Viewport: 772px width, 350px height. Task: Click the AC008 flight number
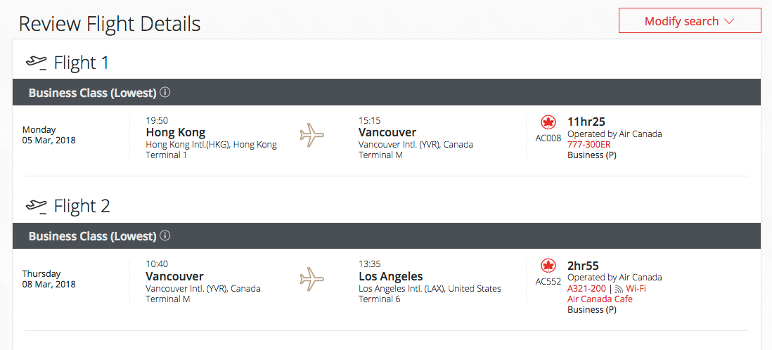point(548,138)
